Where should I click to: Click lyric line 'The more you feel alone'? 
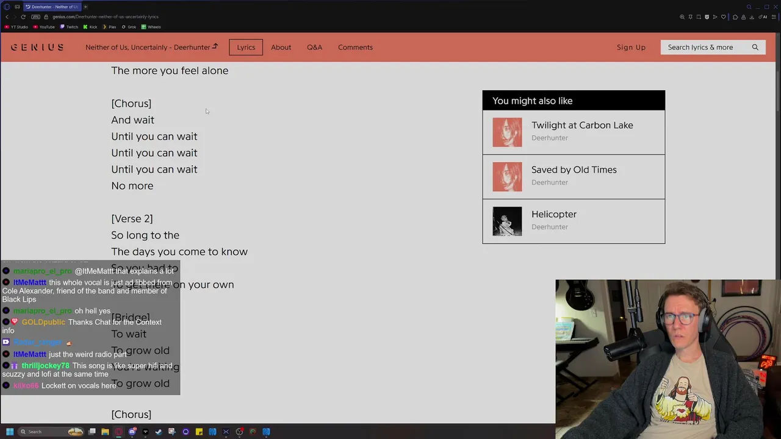coord(170,70)
